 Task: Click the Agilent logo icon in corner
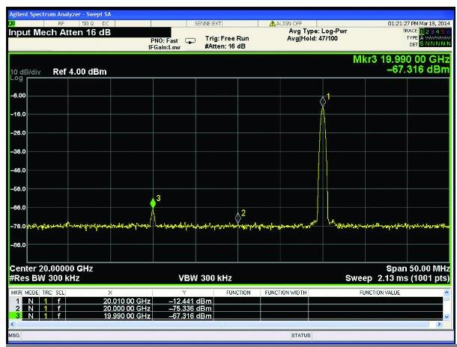click(13, 24)
